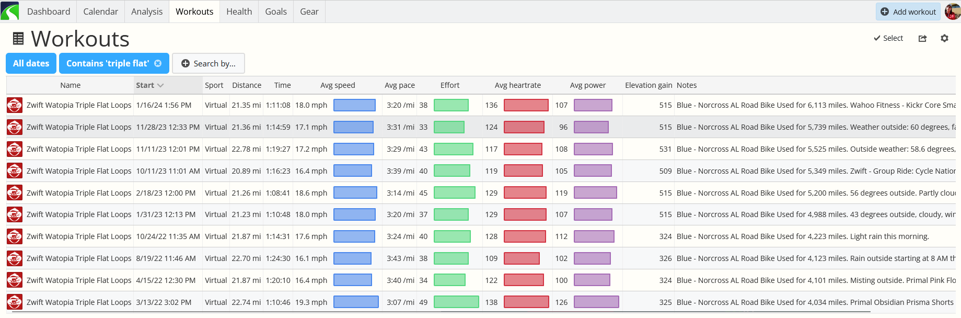Click the Contains 'triple flat' filter
961x318 pixels.
click(108, 63)
